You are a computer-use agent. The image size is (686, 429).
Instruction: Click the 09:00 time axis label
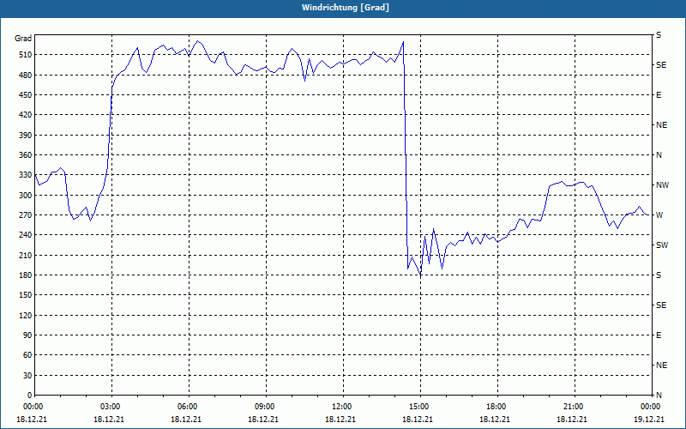tap(263, 407)
